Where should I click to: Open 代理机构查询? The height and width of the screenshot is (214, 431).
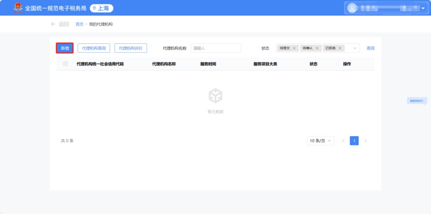pyautogui.click(x=94, y=48)
